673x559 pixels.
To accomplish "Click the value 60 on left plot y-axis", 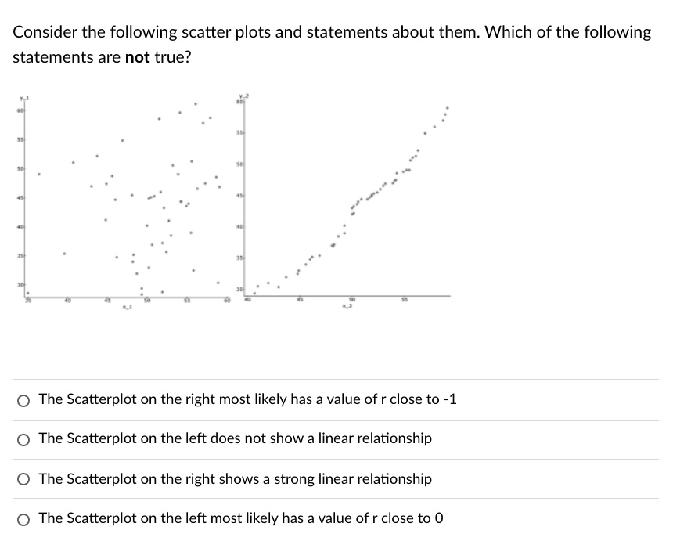I will point(20,110).
